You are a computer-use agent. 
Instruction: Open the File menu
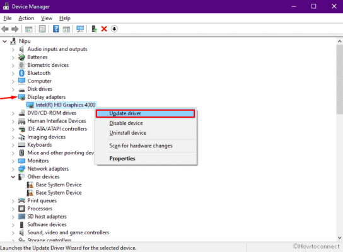tap(8, 18)
